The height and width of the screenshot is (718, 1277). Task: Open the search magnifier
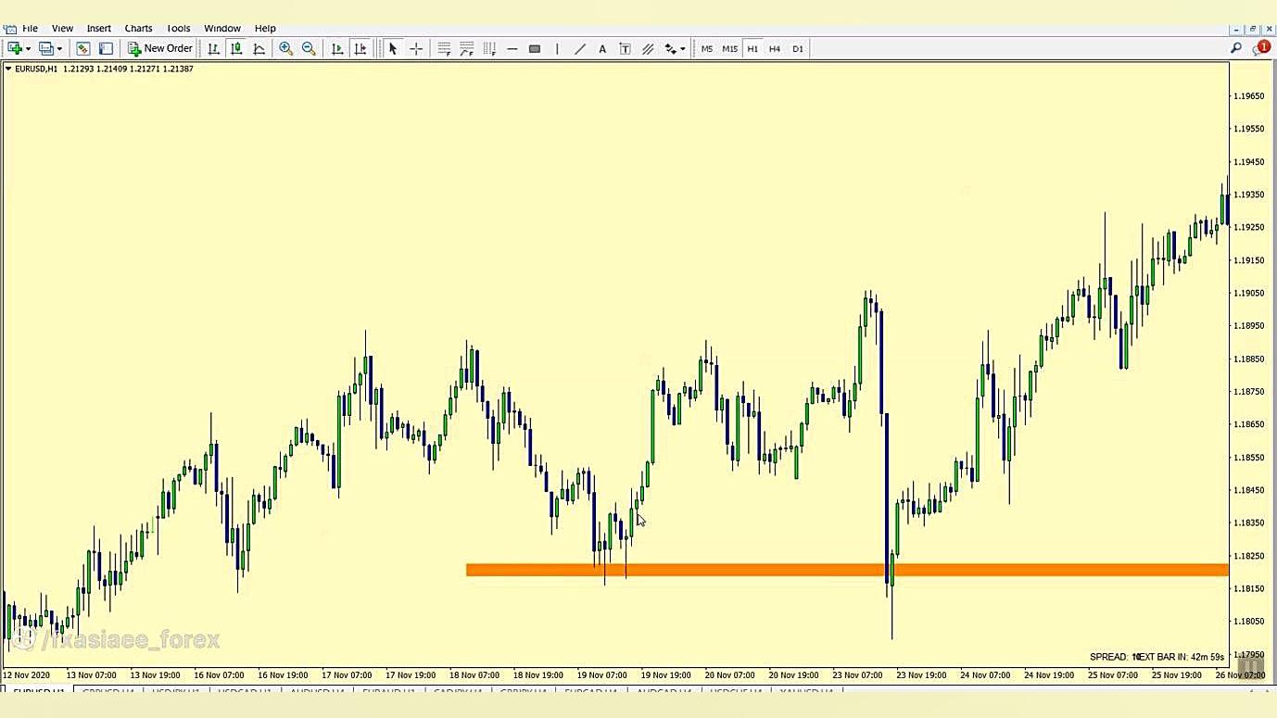pyautogui.click(x=1236, y=48)
